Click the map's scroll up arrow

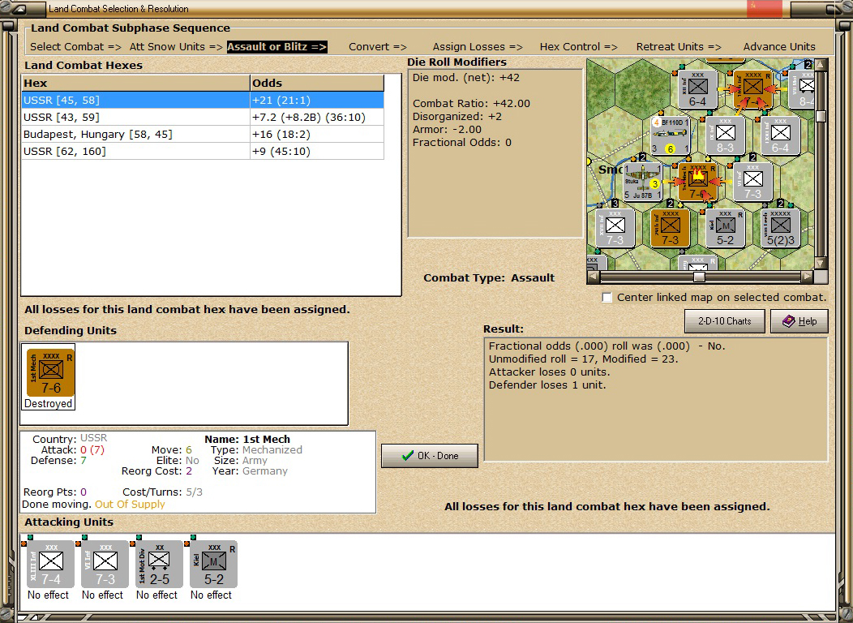coord(821,65)
